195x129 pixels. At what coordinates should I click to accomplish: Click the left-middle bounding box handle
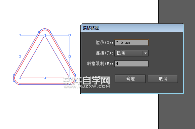tap(20, 56)
